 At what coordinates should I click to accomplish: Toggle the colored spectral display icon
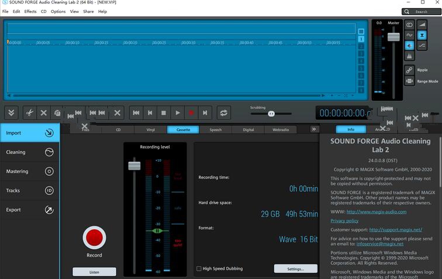(409, 46)
